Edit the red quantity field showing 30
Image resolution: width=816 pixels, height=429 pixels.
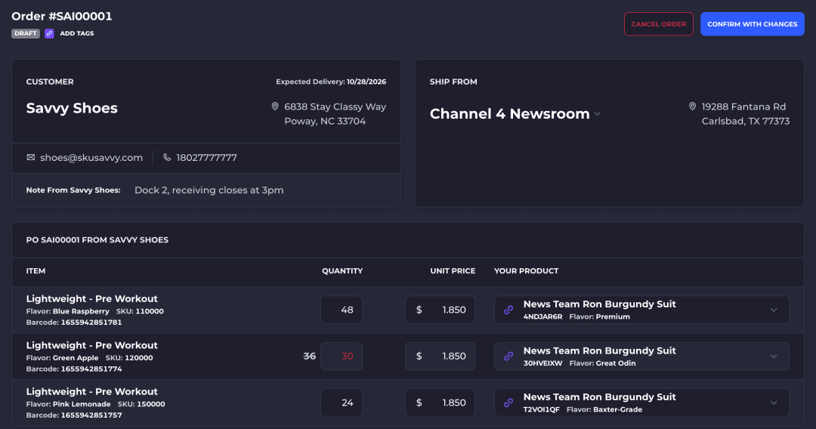click(342, 356)
